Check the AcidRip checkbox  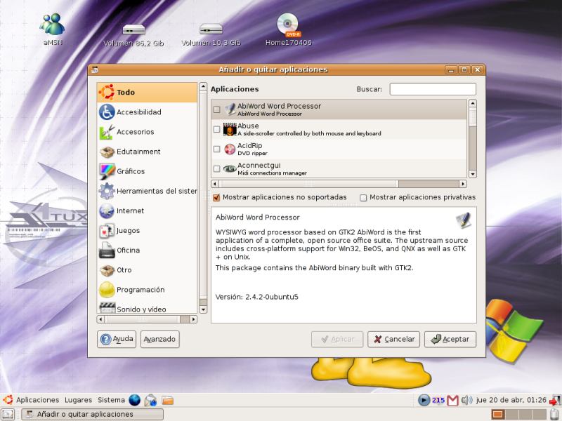tap(217, 149)
